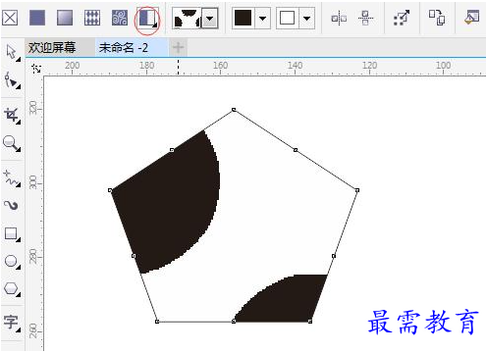Select the Shape edit tool
The image size is (487, 353).
(x=12, y=80)
